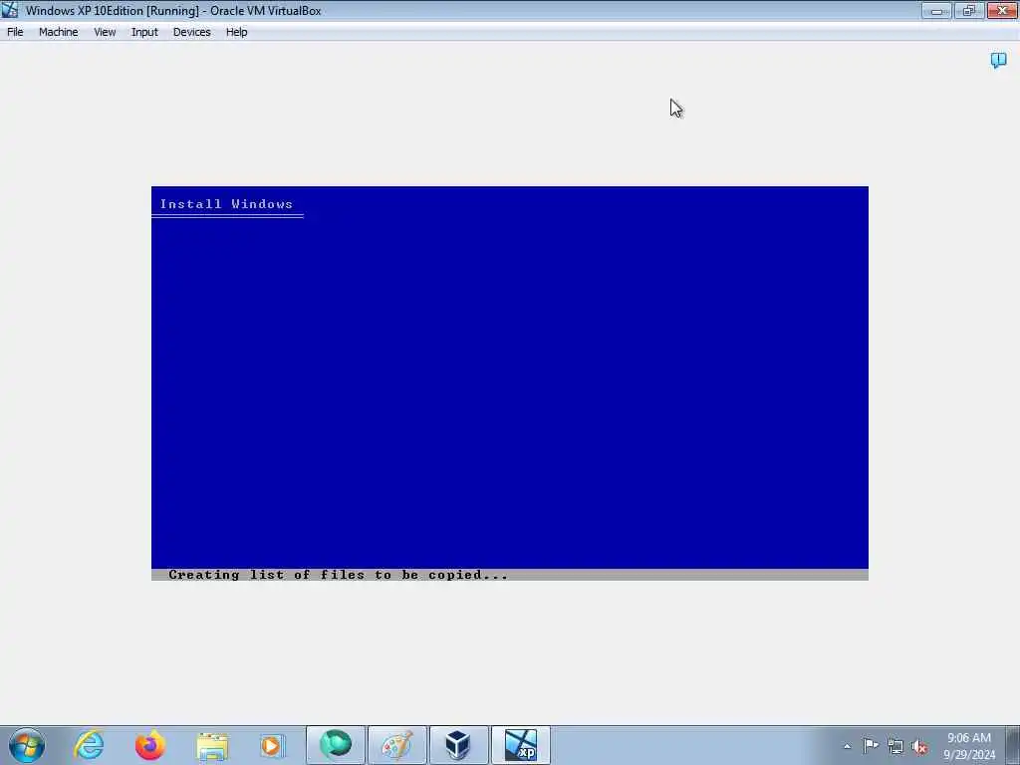
Task: Open Windows Media Player taskbar icon
Action: [273, 745]
